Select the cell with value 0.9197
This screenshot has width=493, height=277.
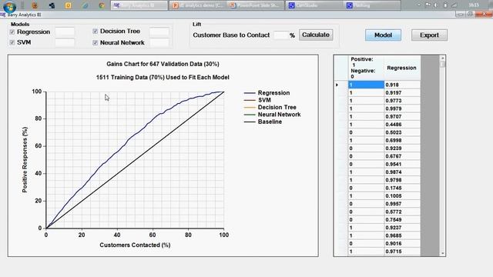tap(402, 92)
